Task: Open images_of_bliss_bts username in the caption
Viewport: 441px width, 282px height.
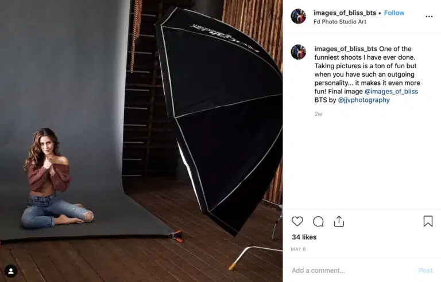Action: 346,49
